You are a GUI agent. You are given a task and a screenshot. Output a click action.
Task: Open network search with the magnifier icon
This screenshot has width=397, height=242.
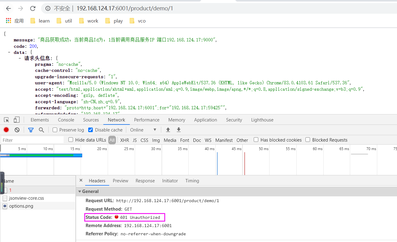pos(42,130)
